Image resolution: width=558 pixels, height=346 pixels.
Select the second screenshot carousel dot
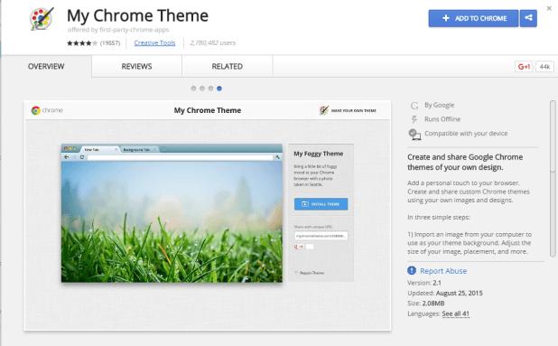[202, 89]
